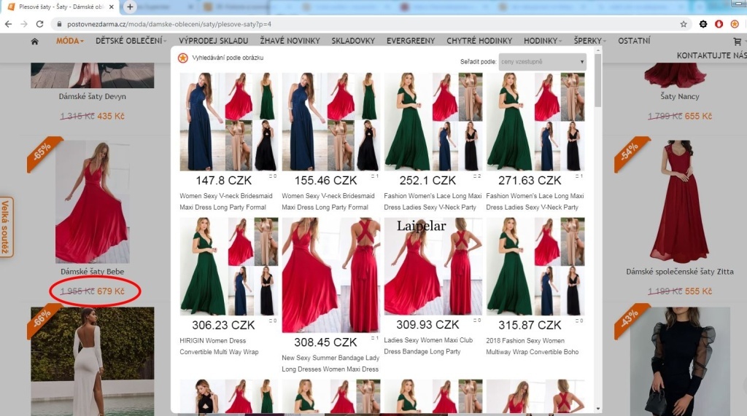Click the image search star logo icon
This screenshot has width=747, height=416.
182,58
